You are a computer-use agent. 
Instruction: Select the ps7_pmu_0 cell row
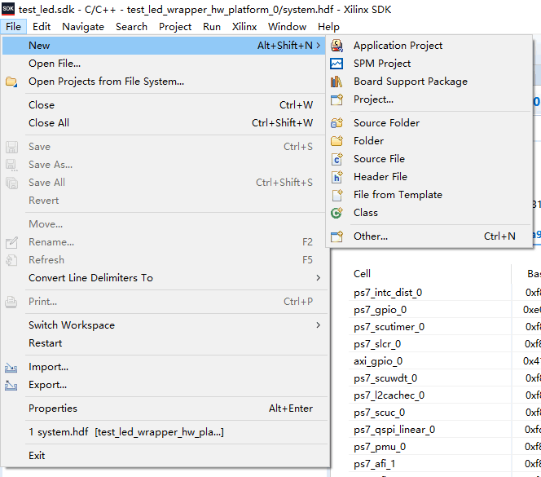[429, 447]
